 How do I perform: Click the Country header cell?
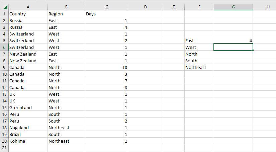(x=18, y=14)
